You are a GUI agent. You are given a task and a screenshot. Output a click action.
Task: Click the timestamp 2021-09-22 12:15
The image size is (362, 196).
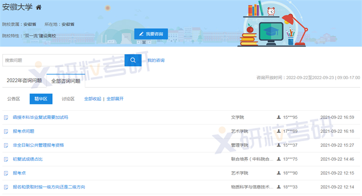pos(337,173)
